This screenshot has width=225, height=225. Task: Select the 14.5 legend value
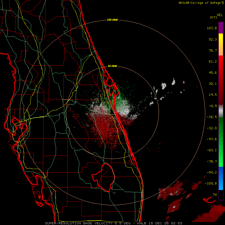pos(213,95)
